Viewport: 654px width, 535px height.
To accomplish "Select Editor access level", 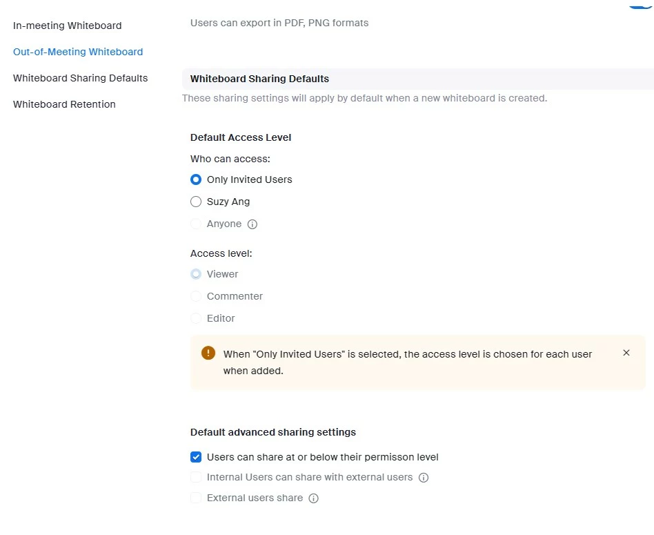I will (196, 318).
